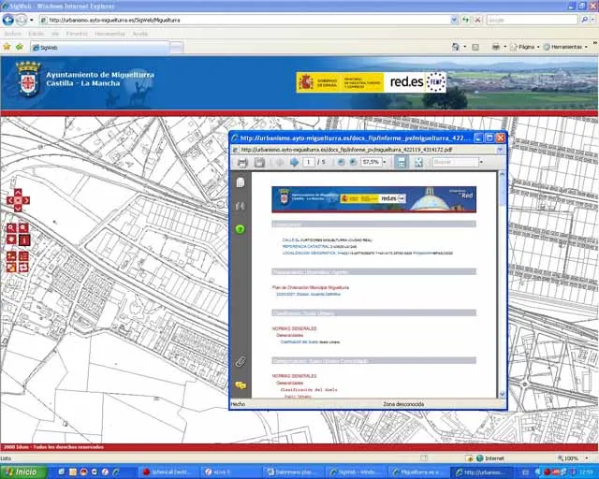Pan the map upward with the up arrow
The height and width of the screenshot is (479, 599).
pos(18,192)
